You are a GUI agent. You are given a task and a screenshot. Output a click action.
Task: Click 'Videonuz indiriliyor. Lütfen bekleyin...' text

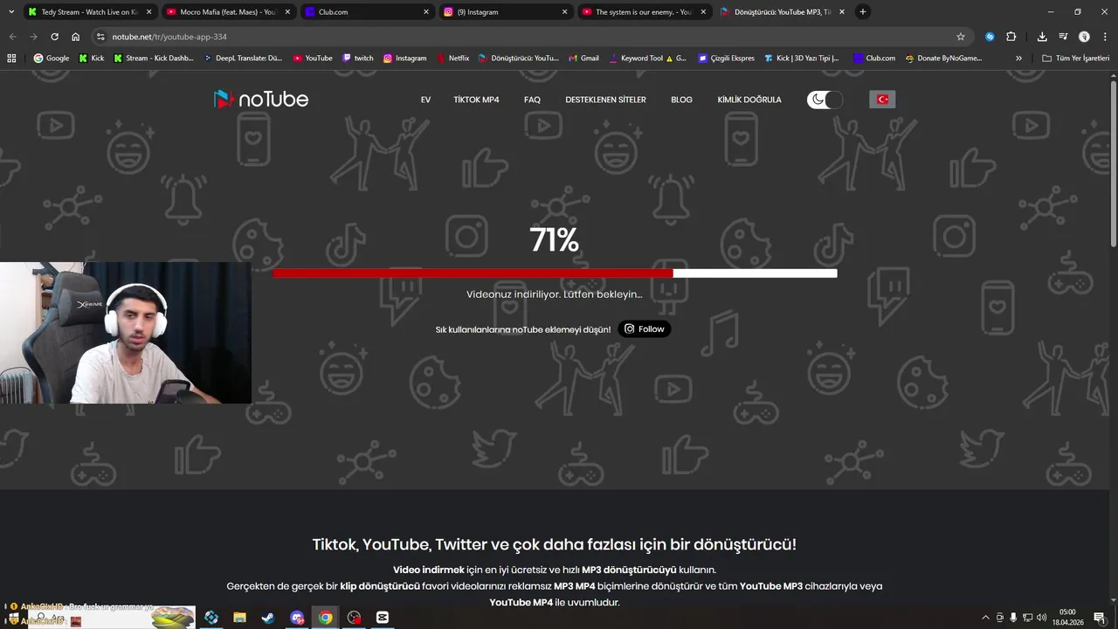(x=555, y=294)
